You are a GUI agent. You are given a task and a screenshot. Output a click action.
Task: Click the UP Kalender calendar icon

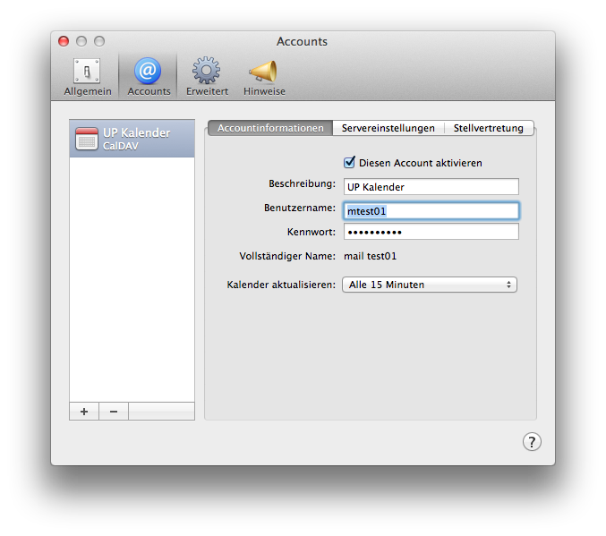(87, 139)
